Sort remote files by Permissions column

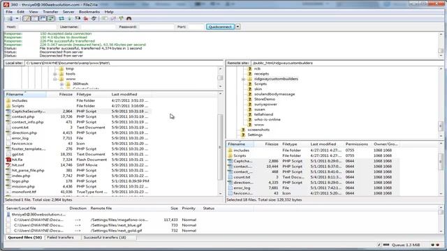click(x=358, y=144)
